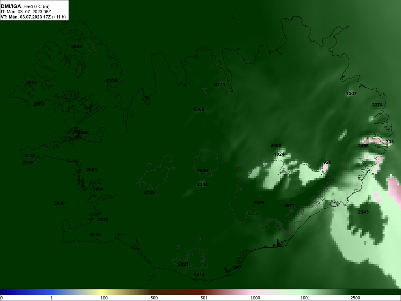Click the value 2663 on the map

point(92,170)
